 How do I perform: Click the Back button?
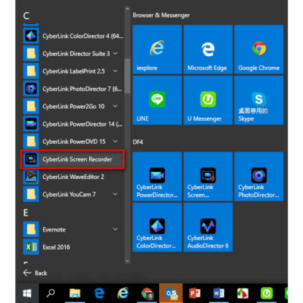[x=35, y=273]
